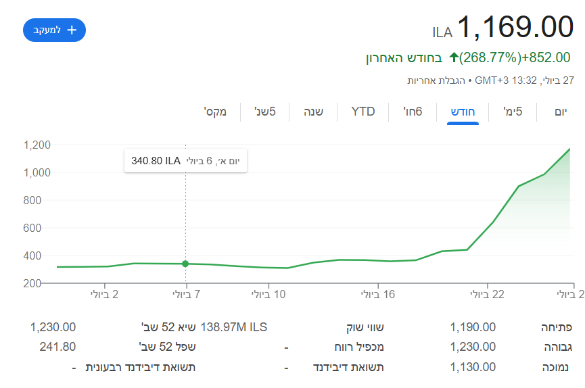Click the 'פתיחה' opening price label
Image resolution: width=585 pixels, height=388 pixels.
click(557, 327)
